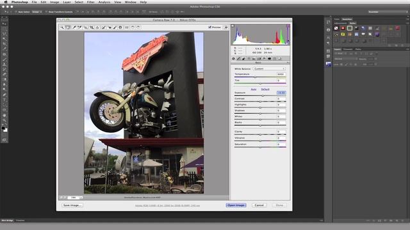Image resolution: width=410 pixels, height=230 pixels.
Task: Open Camera Raw preferences dialog icon
Action: (x=127, y=27)
